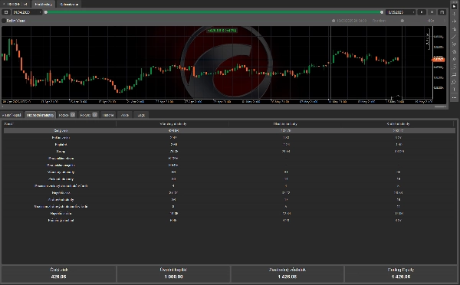Switch to the Backtesting tab

coord(44,4)
